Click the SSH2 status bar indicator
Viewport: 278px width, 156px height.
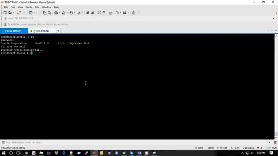pos(199,148)
